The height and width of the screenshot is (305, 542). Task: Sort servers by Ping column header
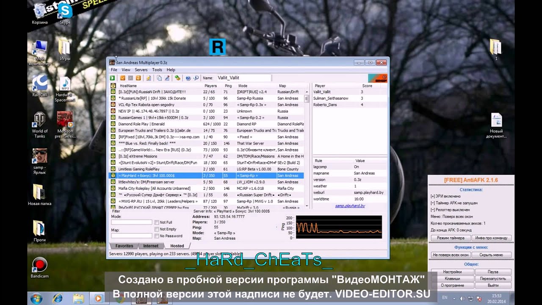point(229,86)
